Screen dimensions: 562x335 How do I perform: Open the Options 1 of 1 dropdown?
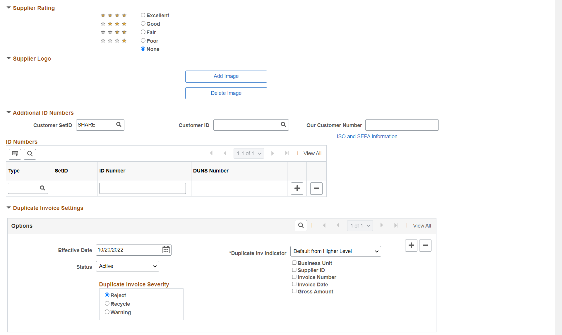pyautogui.click(x=360, y=226)
